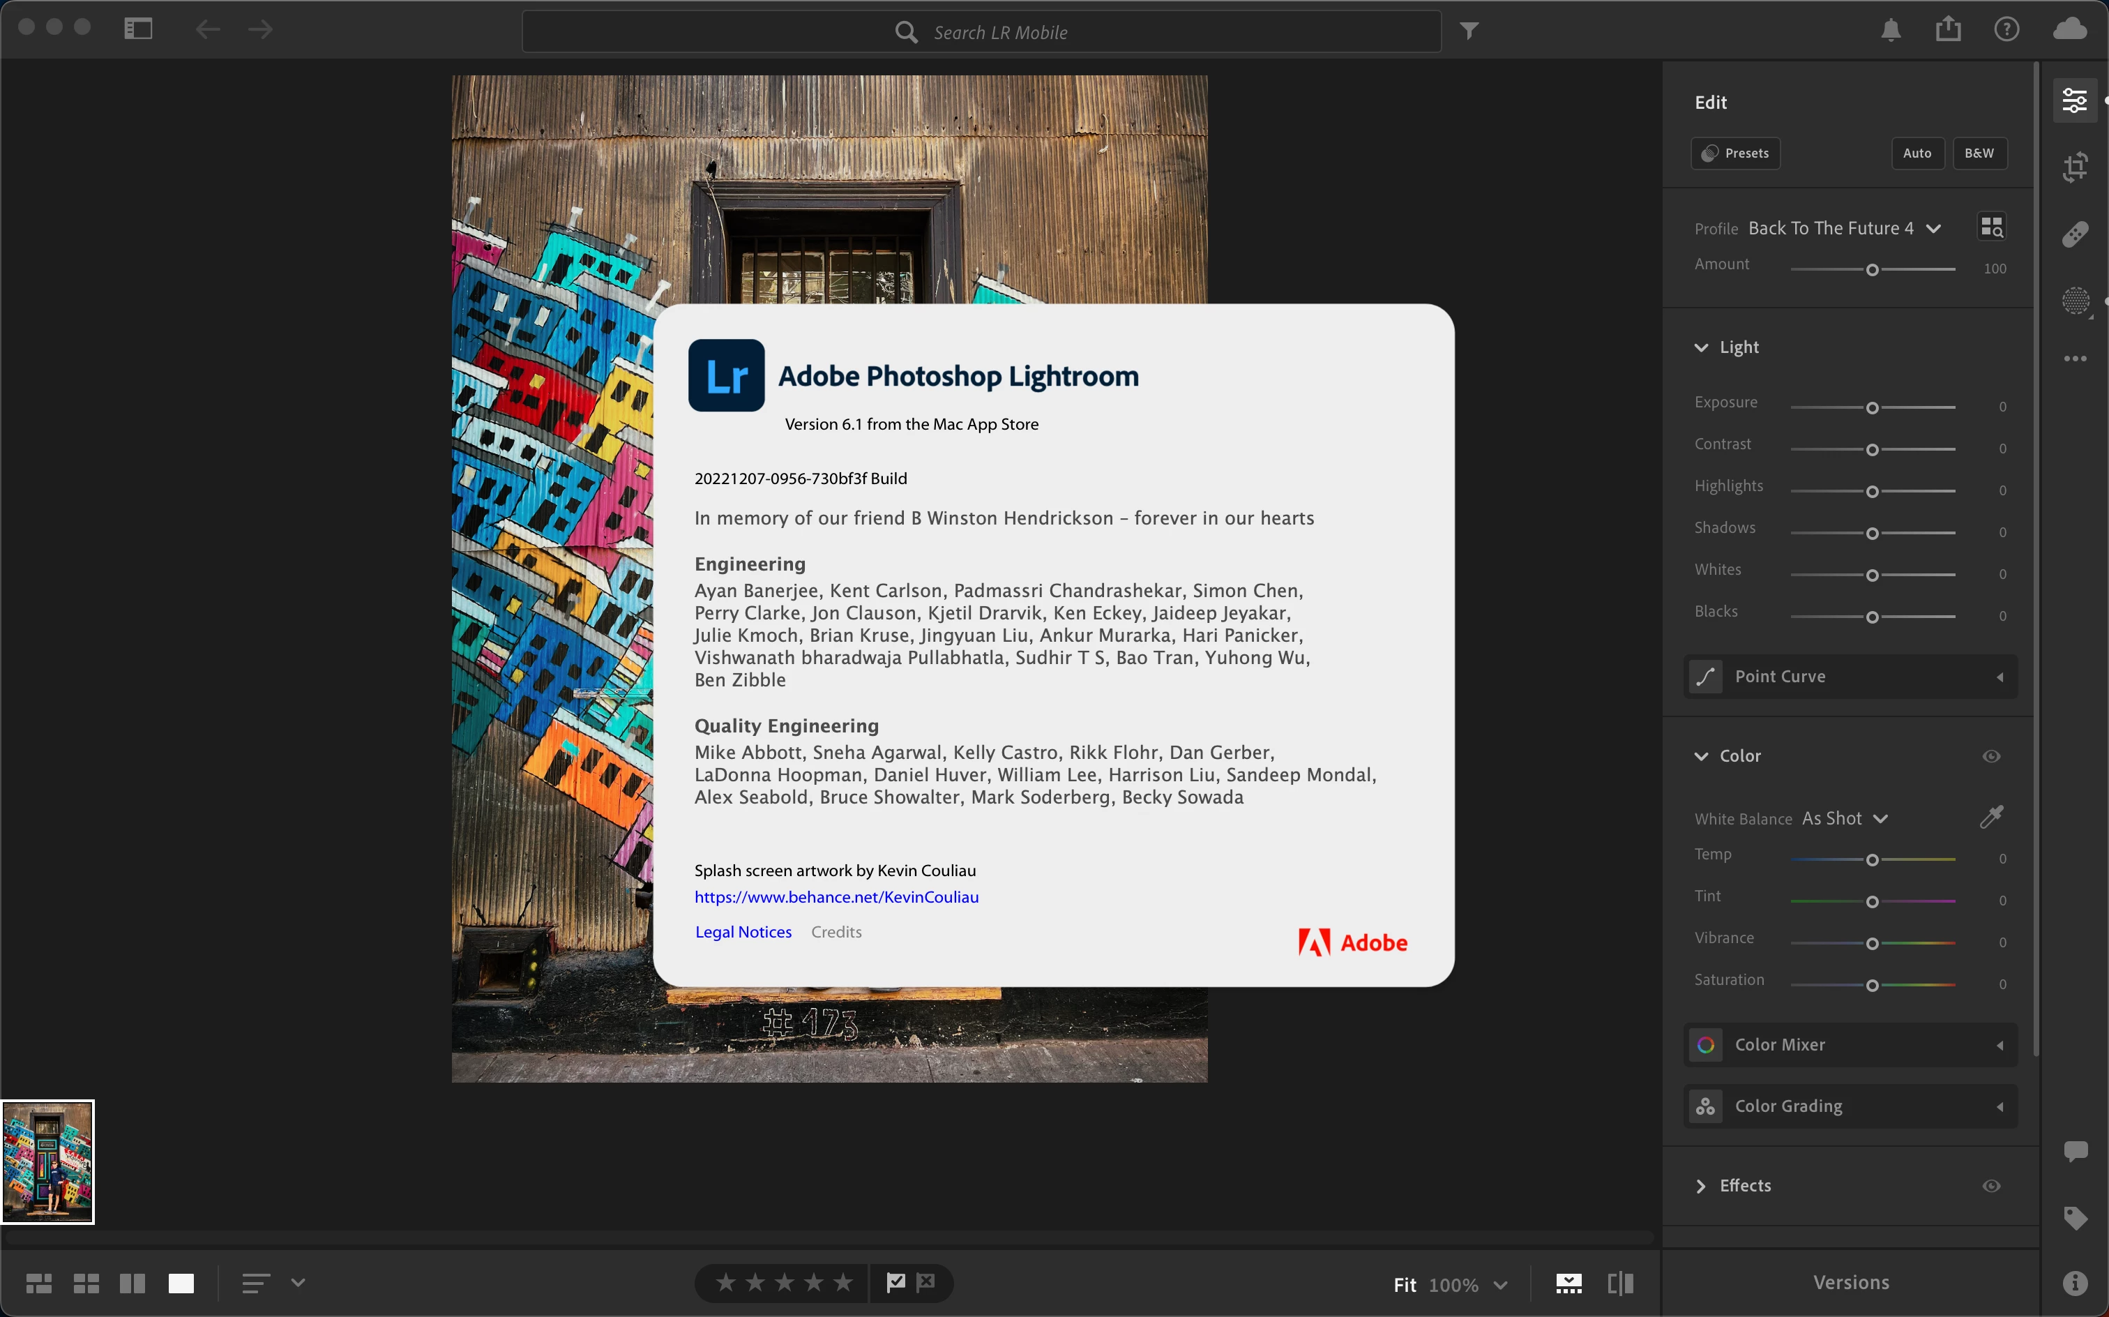Toggle visibility of Effects panel edits
This screenshot has height=1317, width=2109.
click(x=1990, y=1185)
